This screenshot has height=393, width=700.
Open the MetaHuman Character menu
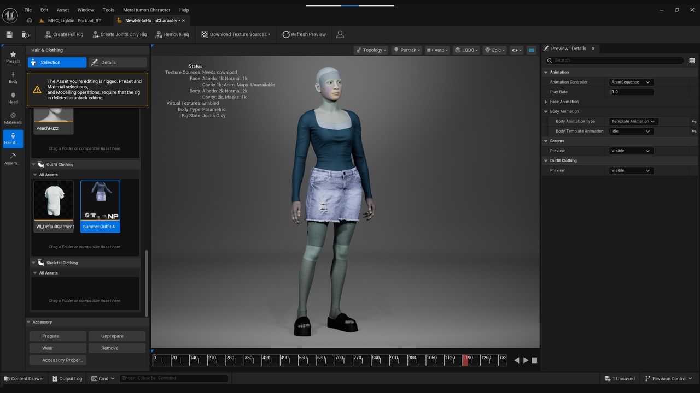pyautogui.click(x=147, y=10)
